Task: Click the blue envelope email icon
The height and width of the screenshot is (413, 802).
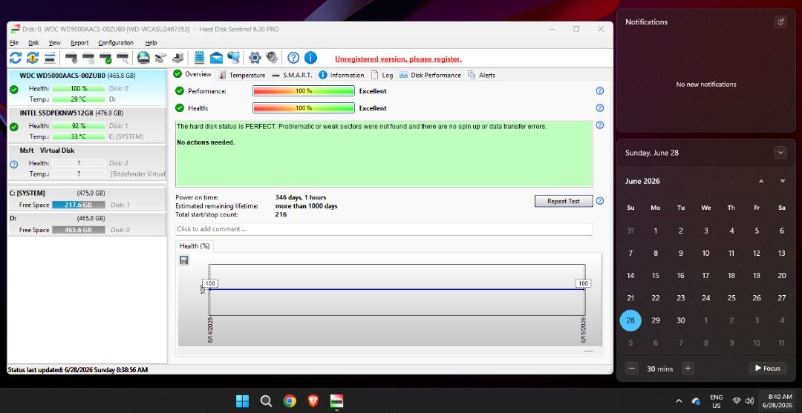Action: [216, 58]
